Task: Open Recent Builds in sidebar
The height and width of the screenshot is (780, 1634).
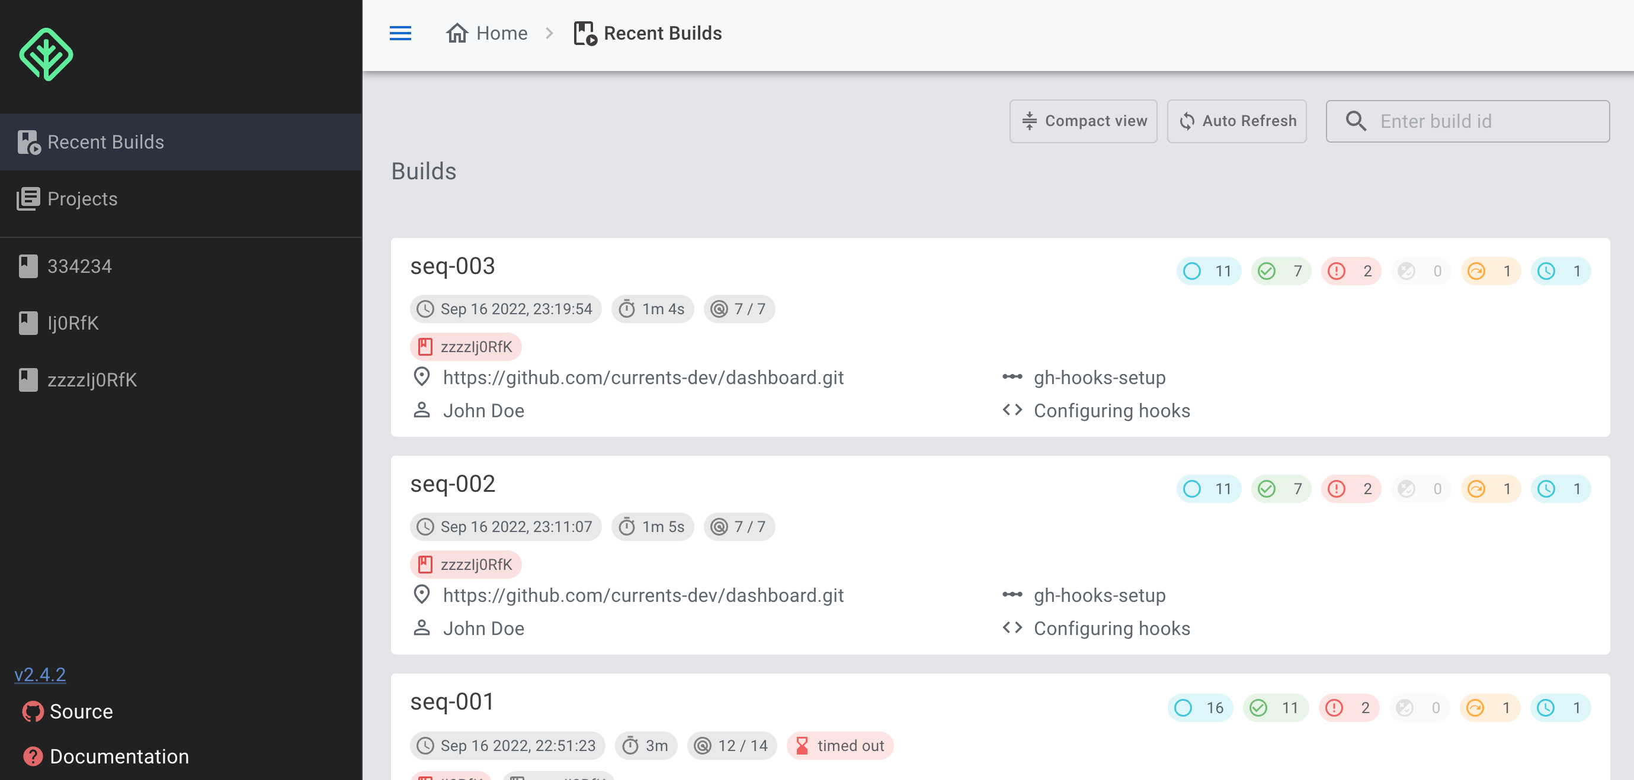Action: click(105, 142)
